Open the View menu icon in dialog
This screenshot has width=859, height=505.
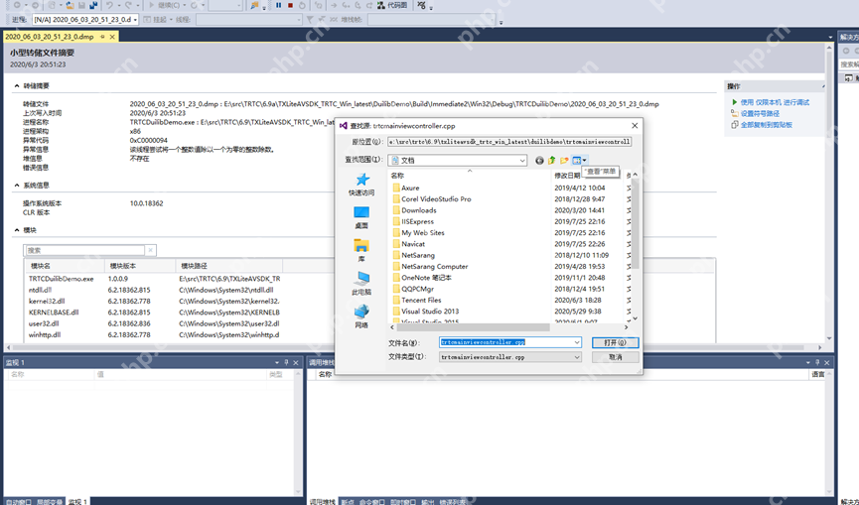(579, 161)
